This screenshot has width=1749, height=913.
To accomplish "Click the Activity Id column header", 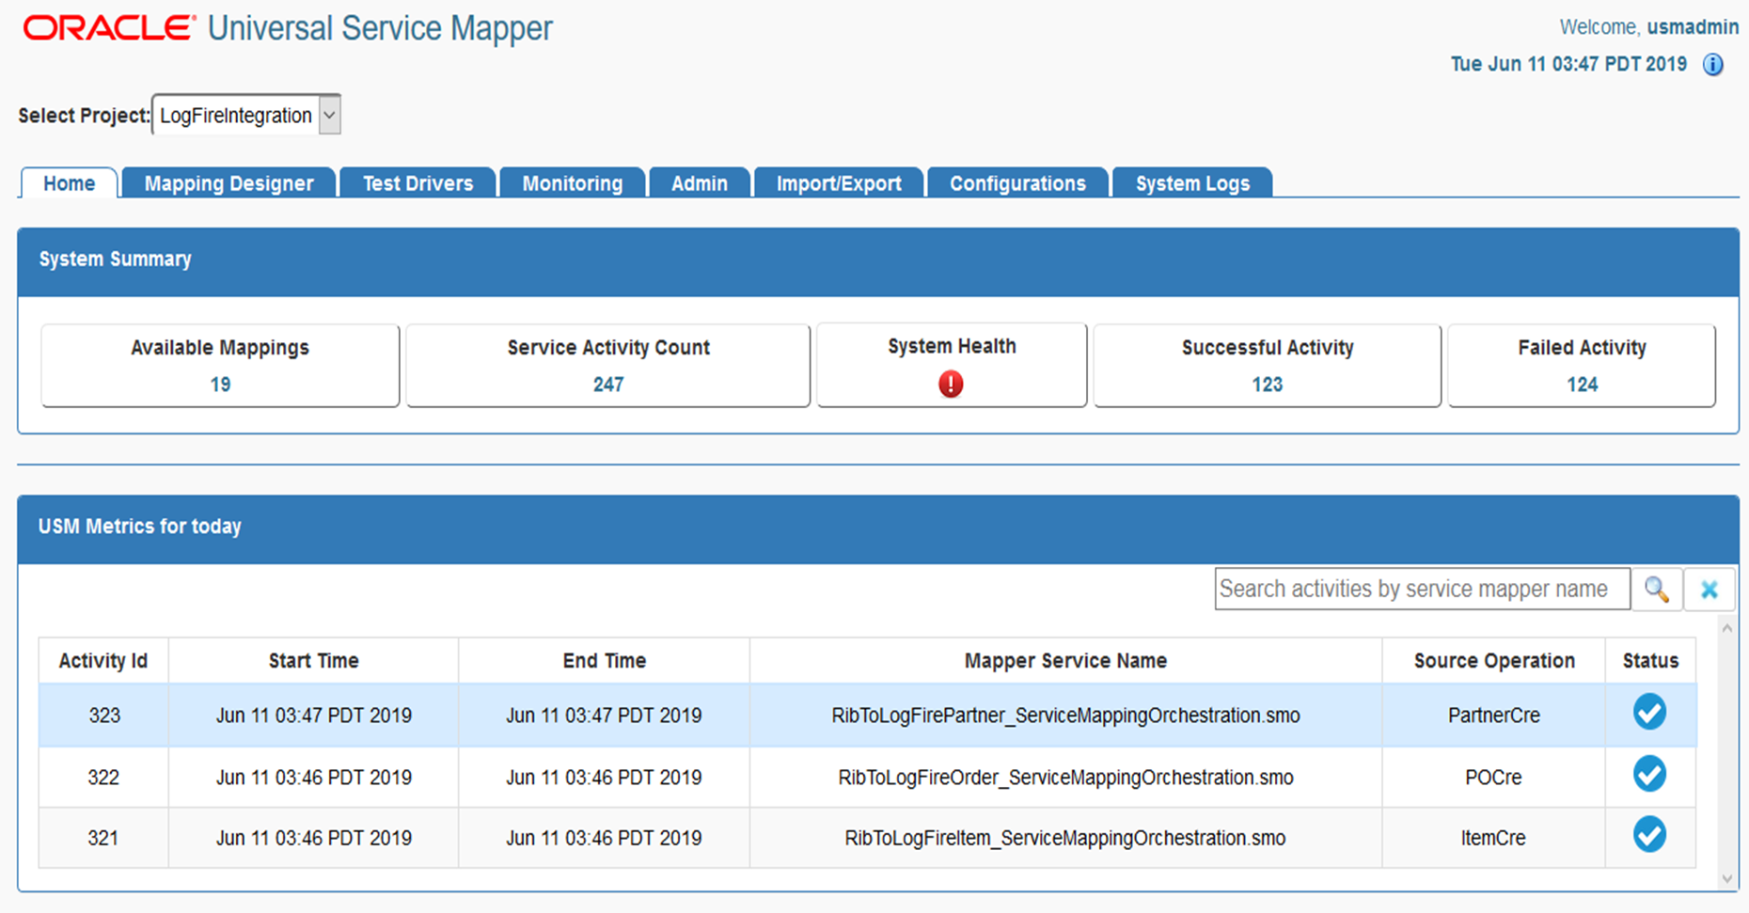I will tap(103, 661).
